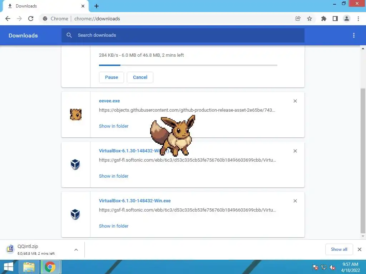Pause the active download

[x=112, y=77]
